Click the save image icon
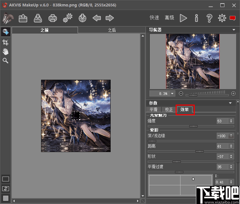This screenshot has height=204, width=240. (38, 18)
